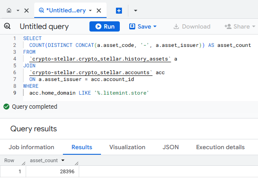Click WHERE keyword on line 8

(x=31, y=86)
